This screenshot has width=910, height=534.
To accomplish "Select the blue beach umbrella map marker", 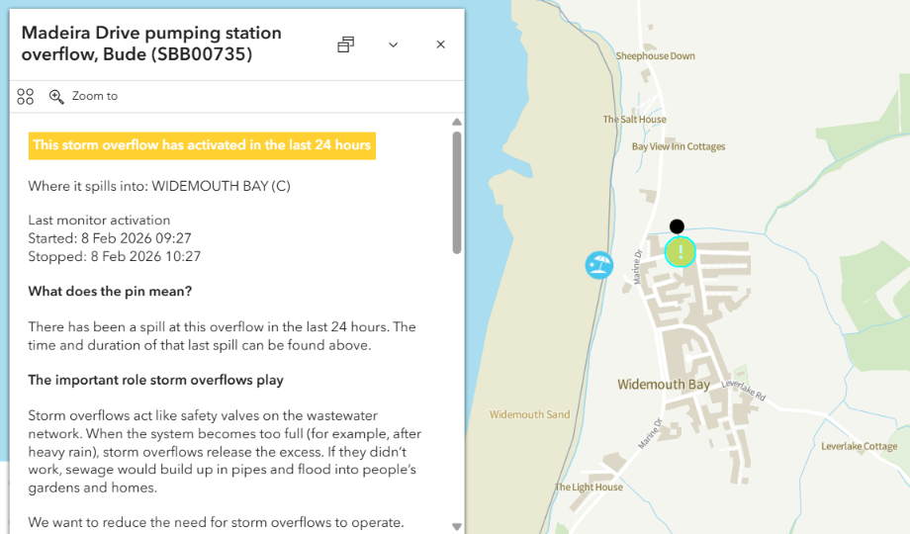I will [598, 265].
